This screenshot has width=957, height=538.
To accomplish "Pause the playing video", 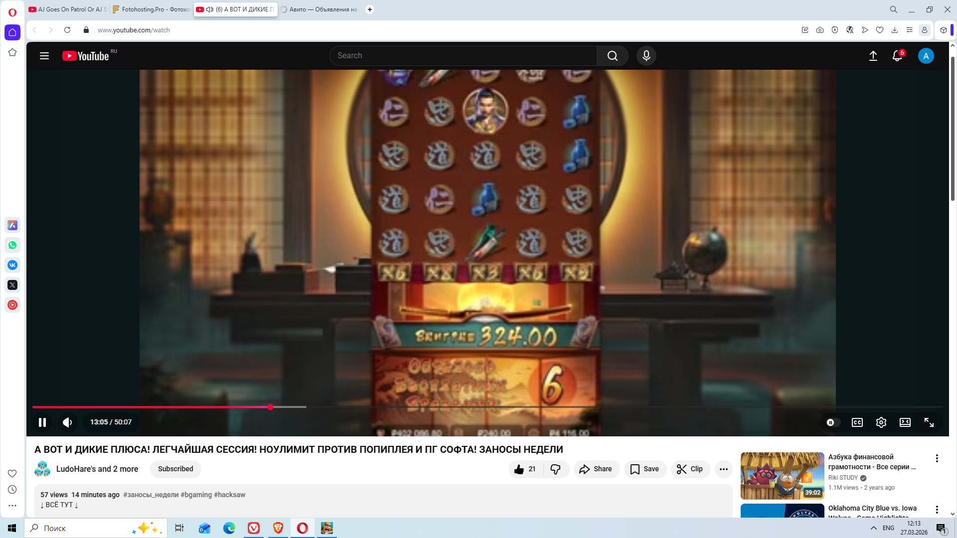I will (x=42, y=422).
